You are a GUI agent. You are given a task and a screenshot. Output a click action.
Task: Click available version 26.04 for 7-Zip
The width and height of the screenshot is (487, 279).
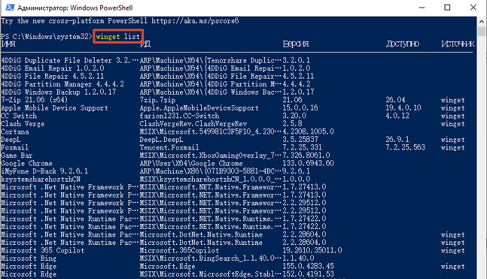click(395, 99)
